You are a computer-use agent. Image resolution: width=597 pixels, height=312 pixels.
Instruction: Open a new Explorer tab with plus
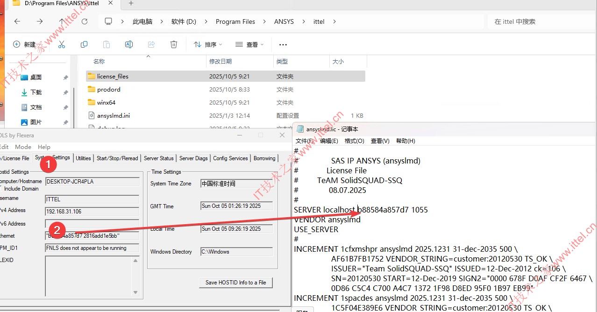(131, 3)
